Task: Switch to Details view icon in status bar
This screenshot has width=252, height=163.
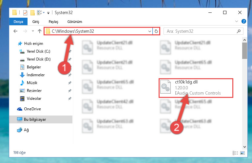Action: click(x=235, y=153)
